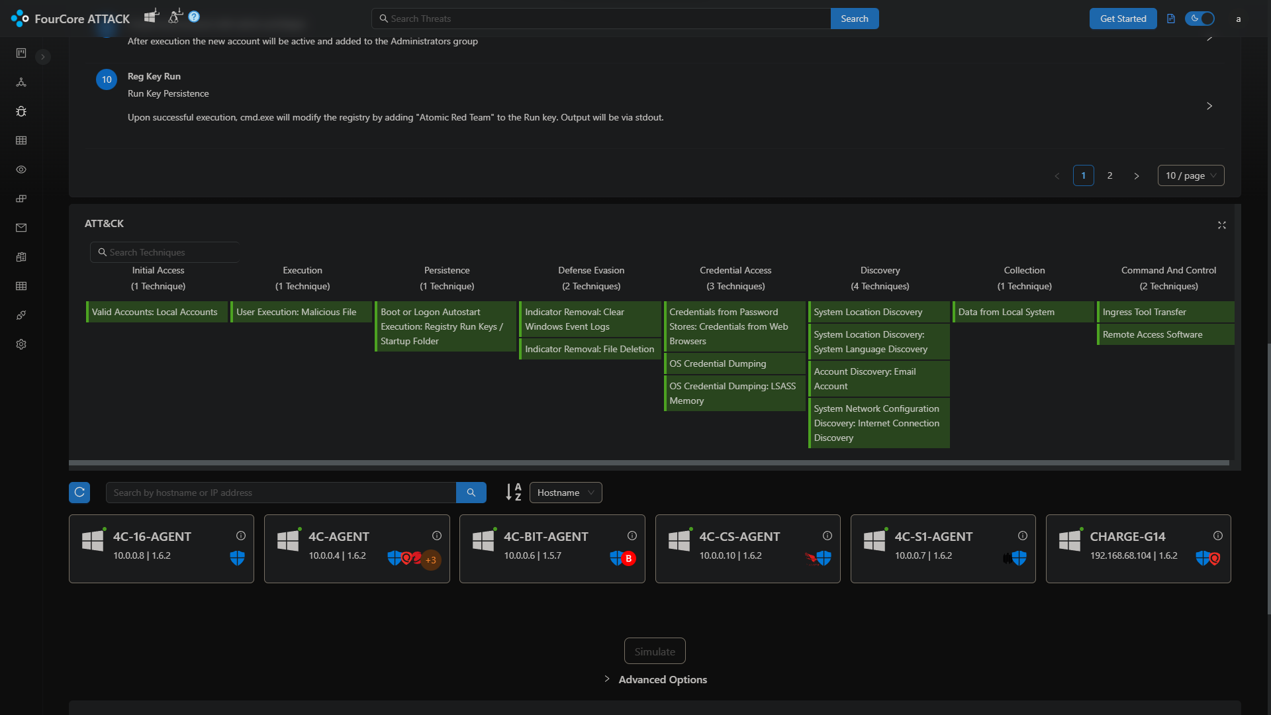Open Credentials from Web Browsers technique

tap(734, 326)
